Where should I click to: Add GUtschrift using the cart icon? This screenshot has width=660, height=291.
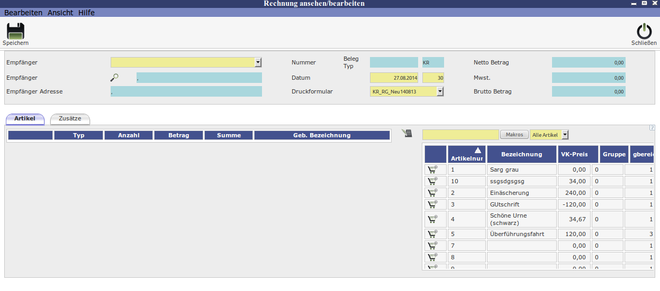(x=433, y=204)
